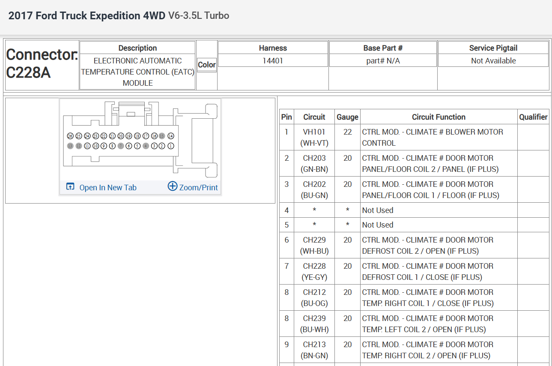Click pin 1 circle in connector diagram
Image resolution: width=552 pixels, height=366 pixels.
pos(171,146)
